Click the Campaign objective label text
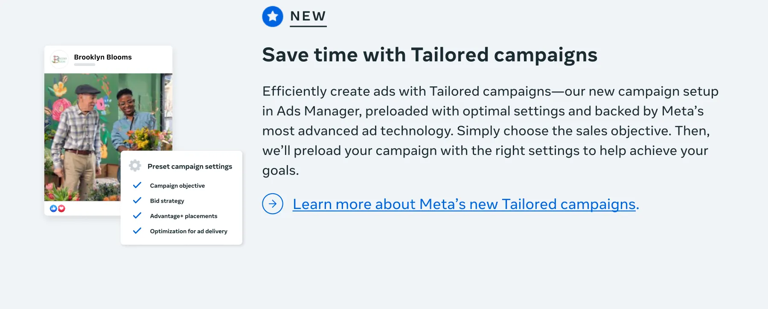 tap(177, 186)
